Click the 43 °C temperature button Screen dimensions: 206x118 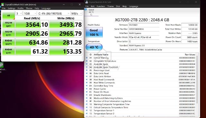click(x=94, y=47)
